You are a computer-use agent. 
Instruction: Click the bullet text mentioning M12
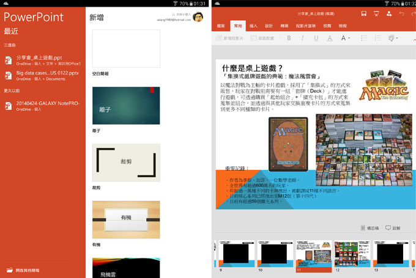pyautogui.click(x=273, y=196)
